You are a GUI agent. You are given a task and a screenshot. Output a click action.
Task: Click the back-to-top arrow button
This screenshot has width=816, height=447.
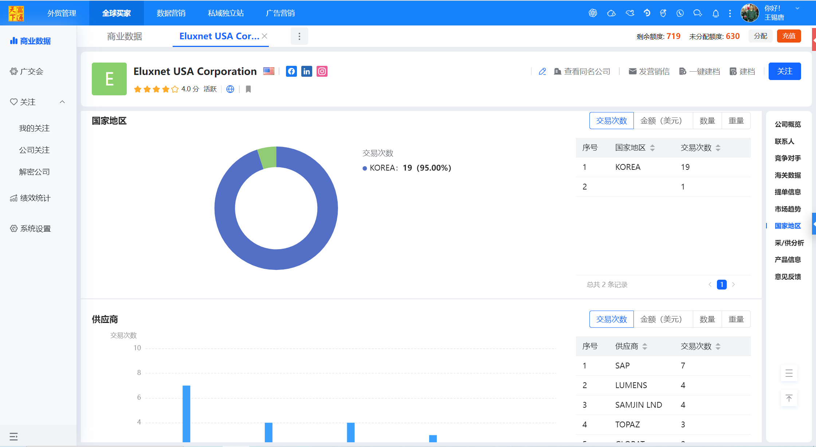[x=789, y=398]
